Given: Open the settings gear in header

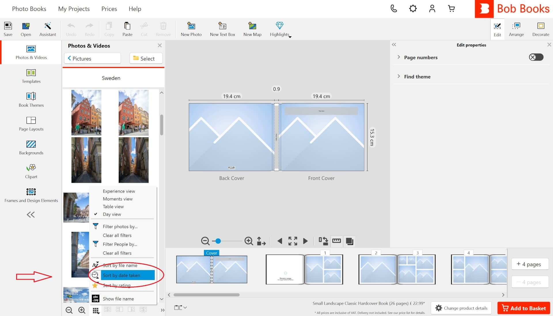Looking at the screenshot, I should pos(413,9).
